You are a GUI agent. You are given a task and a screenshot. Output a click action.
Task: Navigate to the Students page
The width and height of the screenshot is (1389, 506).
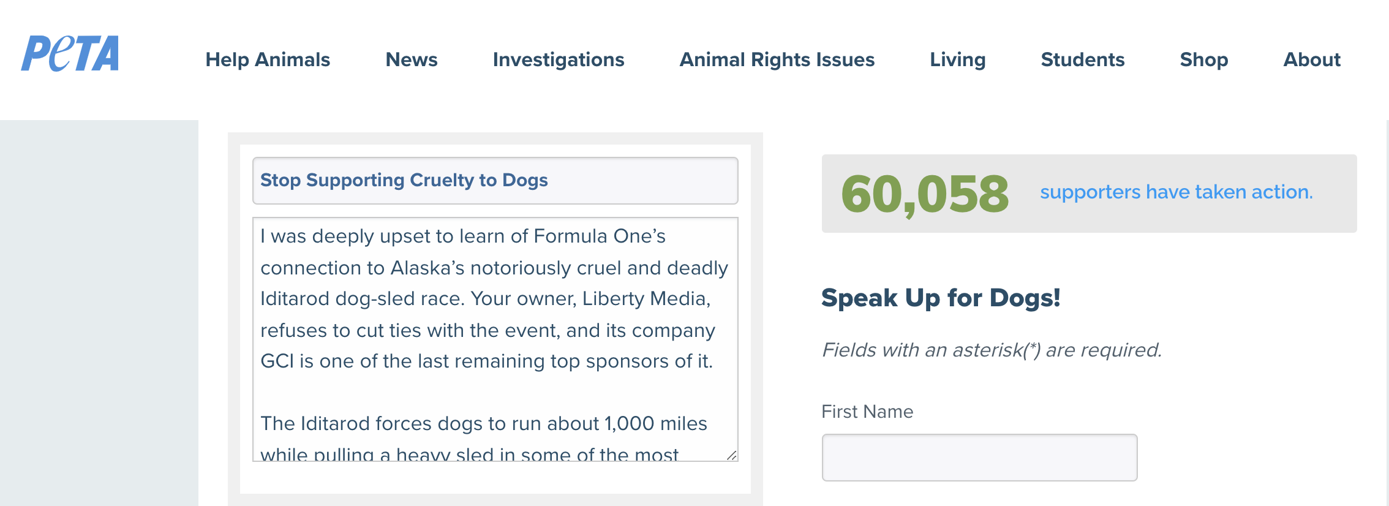click(x=1083, y=59)
